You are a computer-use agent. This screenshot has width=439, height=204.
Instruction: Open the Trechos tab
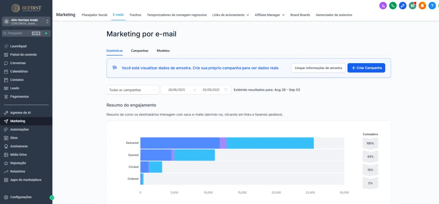coord(135,15)
